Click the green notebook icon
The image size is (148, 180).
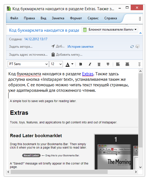(x=85, y=29)
